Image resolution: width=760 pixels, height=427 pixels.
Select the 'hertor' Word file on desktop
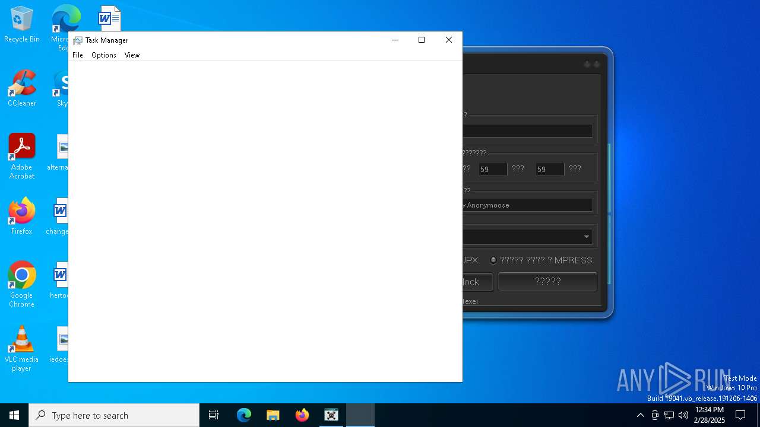click(x=59, y=281)
